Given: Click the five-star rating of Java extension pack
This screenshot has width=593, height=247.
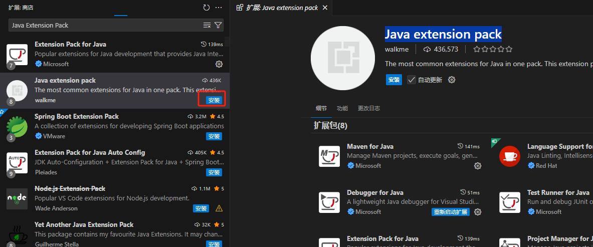Looking at the screenshot, I should coord(493,49).
